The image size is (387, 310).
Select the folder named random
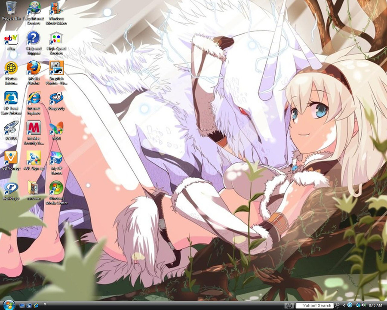pyautogui.click(x=34, y=191)
